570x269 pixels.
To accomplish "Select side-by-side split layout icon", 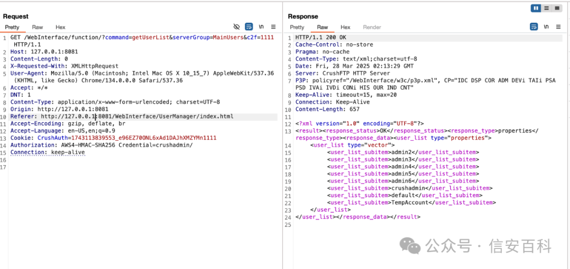I will 536,8.
